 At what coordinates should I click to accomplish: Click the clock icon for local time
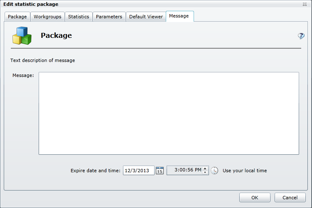[x=214, y=171]
